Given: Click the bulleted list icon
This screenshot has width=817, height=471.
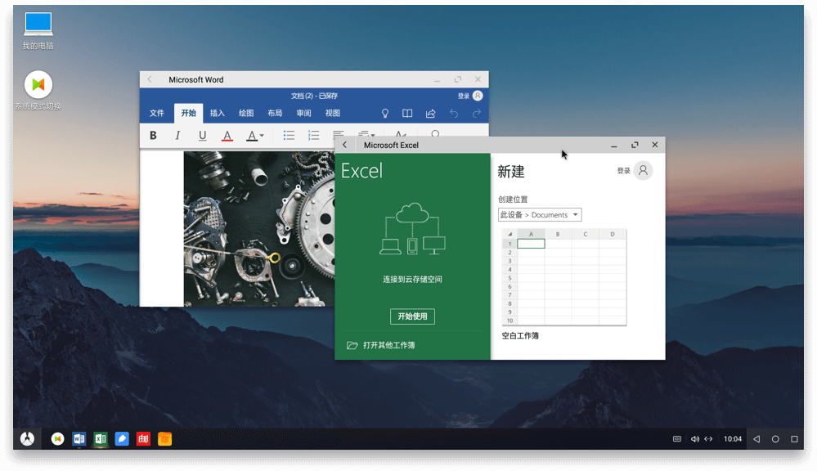Looking at the screenshot, I should pos(289,136).
